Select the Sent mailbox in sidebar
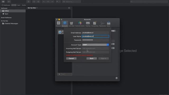This screenshot has width=169, height=95. [13, 14]
